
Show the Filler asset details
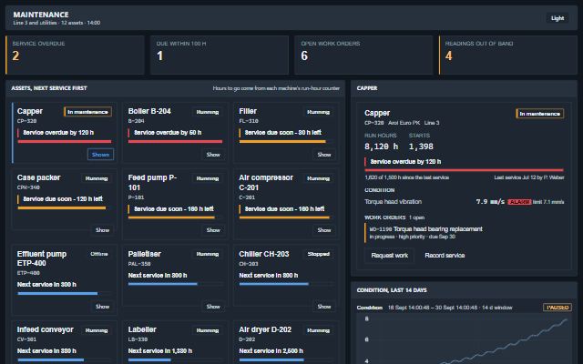click(324, 154)
